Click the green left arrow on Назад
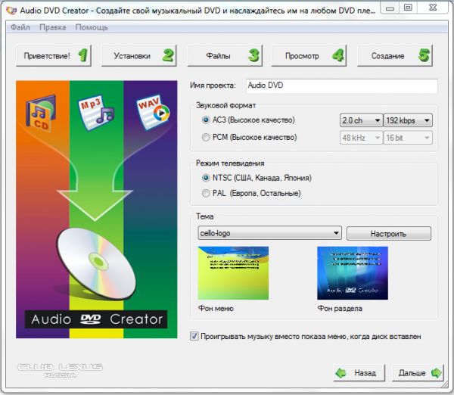The image size is (454, 395). tap(341, 373)
